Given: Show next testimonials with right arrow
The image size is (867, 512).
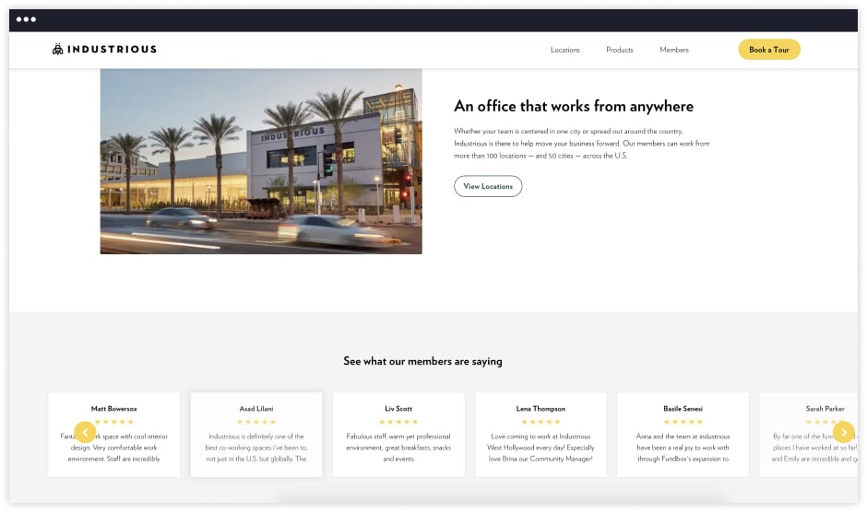Looking at the screenshot, I should [844, 433].
